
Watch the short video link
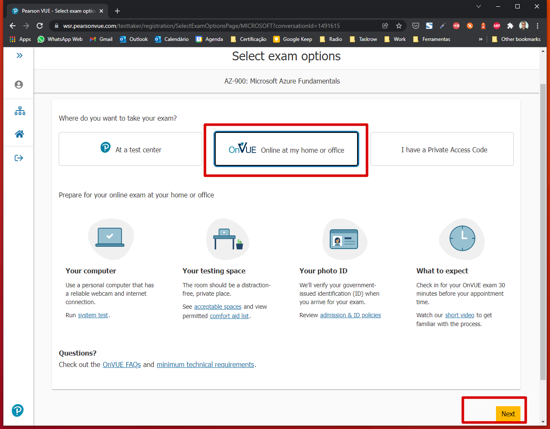[460, 315]
